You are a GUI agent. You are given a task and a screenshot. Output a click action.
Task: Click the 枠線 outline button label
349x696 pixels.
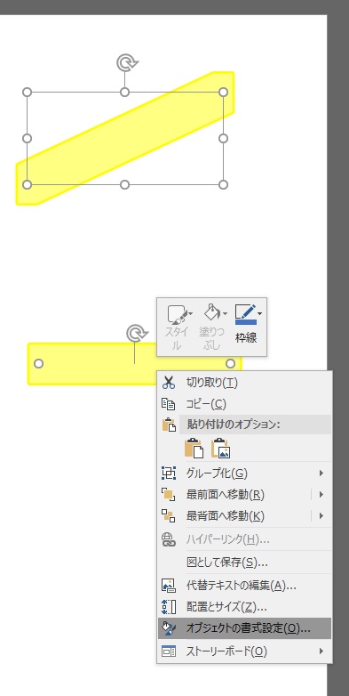246,338
